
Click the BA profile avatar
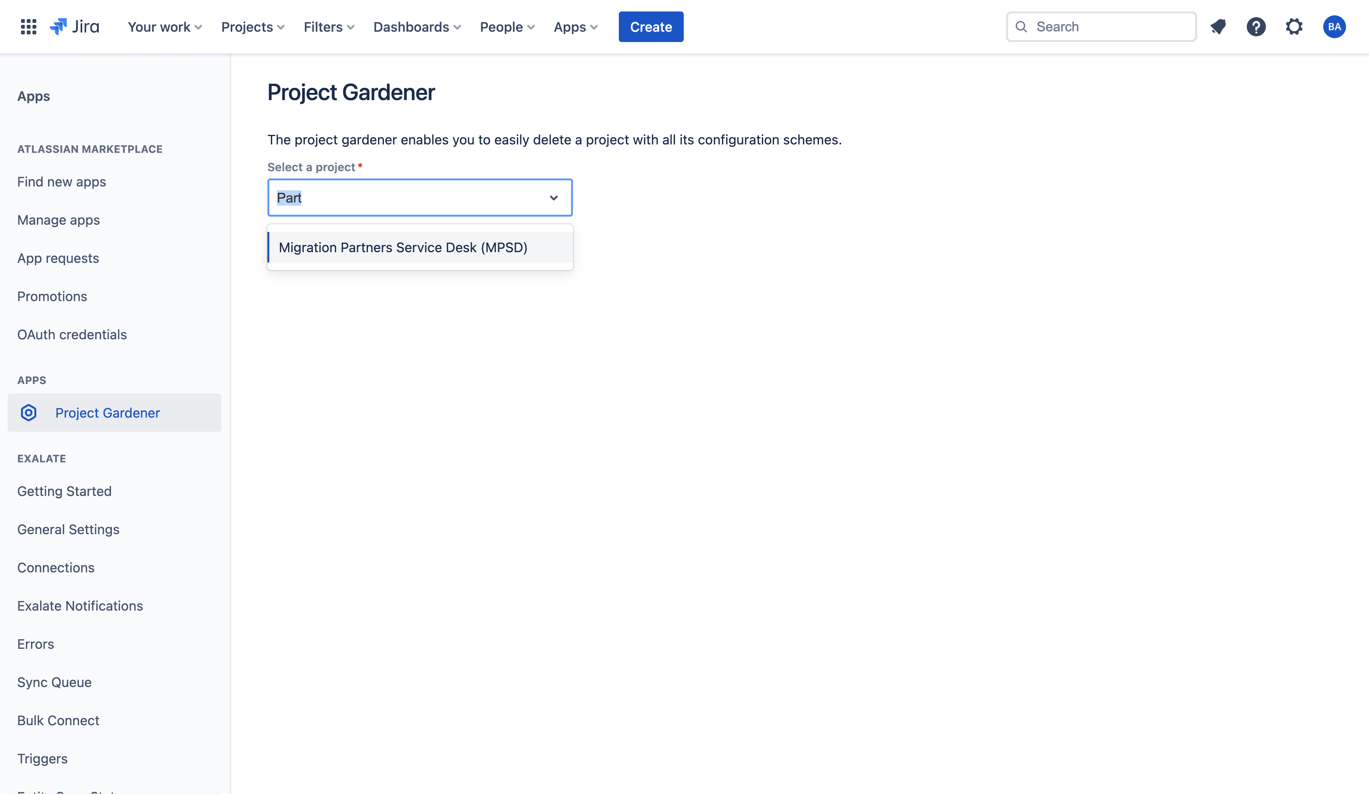tap(1334, 27)
